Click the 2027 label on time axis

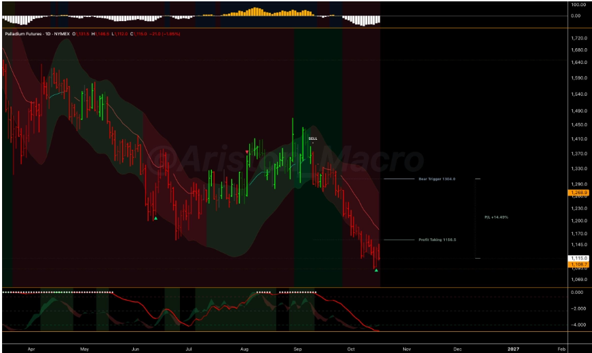513,349
